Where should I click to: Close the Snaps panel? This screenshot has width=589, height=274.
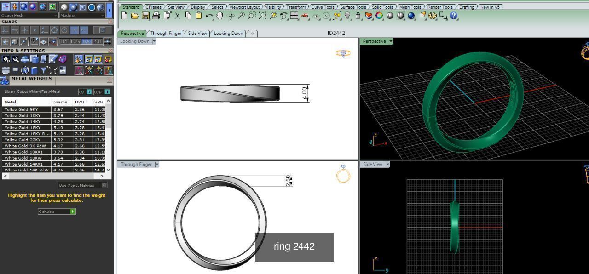click(110, 22)
